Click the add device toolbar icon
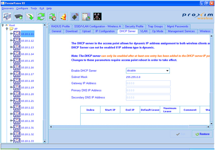Screen dimensions: 215x150 [x=19, y=17]
